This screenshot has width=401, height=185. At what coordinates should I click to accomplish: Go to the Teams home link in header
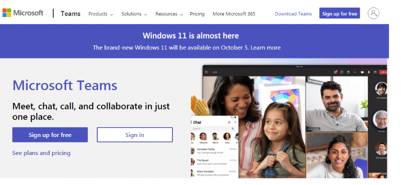click(70, 13)
